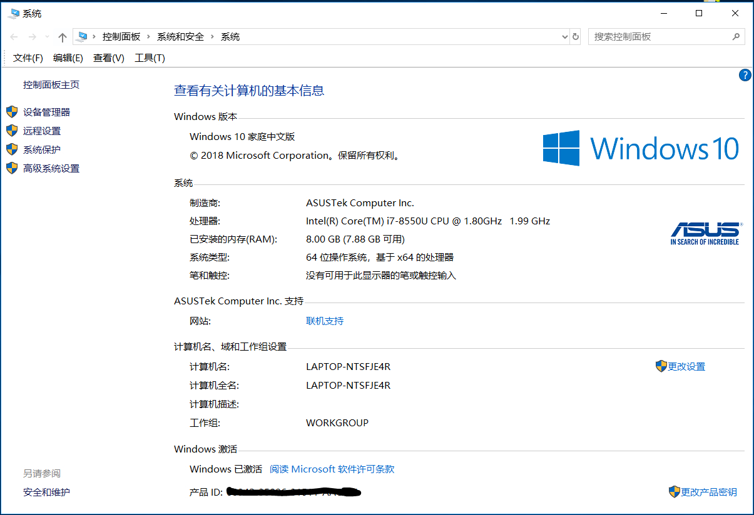
Task: Open address bar history dropdown
Action: click(564, 37)
